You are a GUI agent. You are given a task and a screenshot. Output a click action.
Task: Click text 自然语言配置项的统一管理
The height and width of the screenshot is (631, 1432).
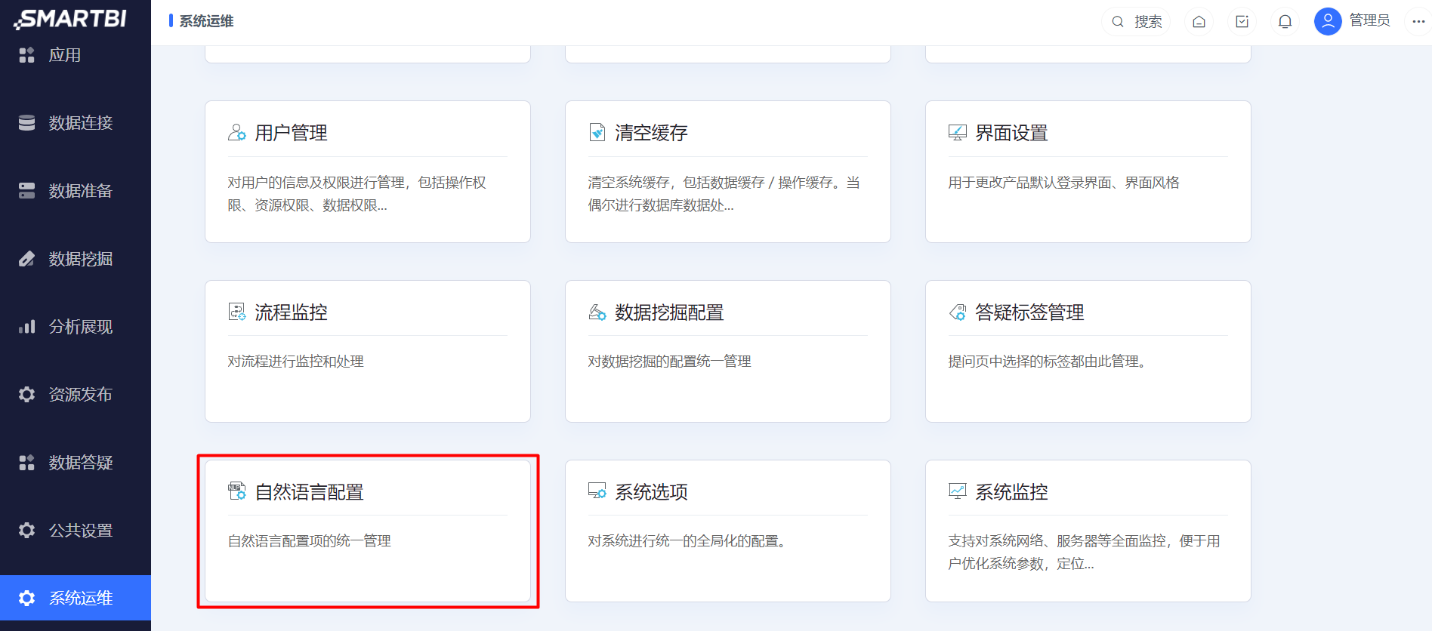(x=310, y=541)
